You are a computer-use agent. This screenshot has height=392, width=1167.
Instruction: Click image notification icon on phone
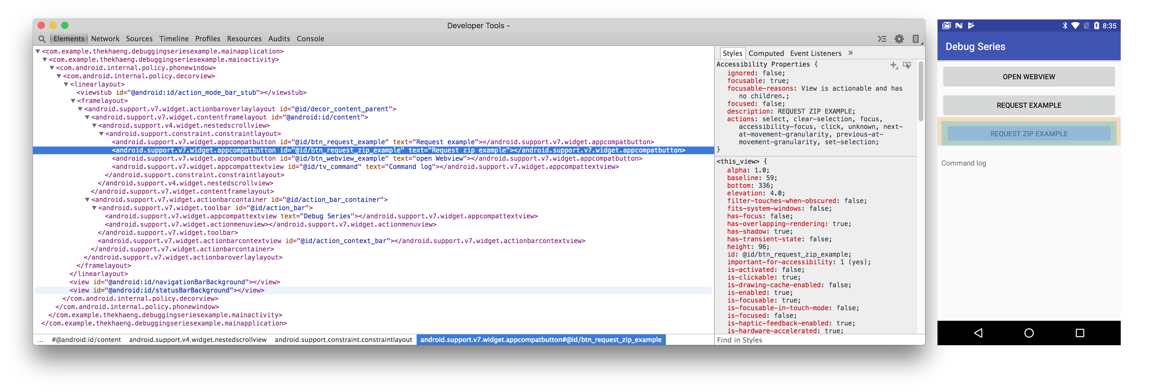click(946, 26)
